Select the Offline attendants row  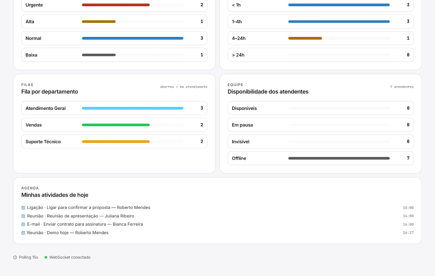click(x=321, y=158)
